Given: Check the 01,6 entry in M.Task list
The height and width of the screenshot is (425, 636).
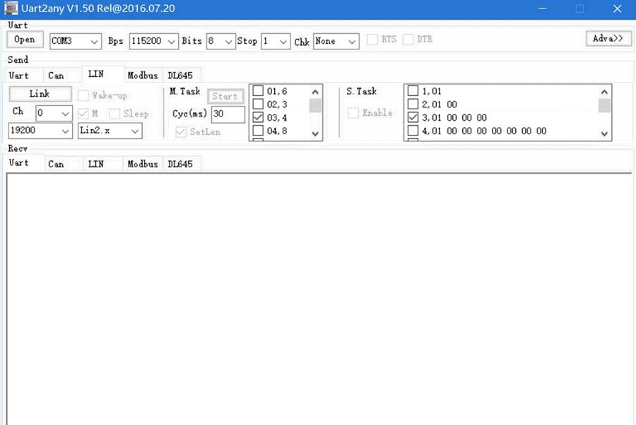Looking at the screenshot, I should (x=259, y=91).
